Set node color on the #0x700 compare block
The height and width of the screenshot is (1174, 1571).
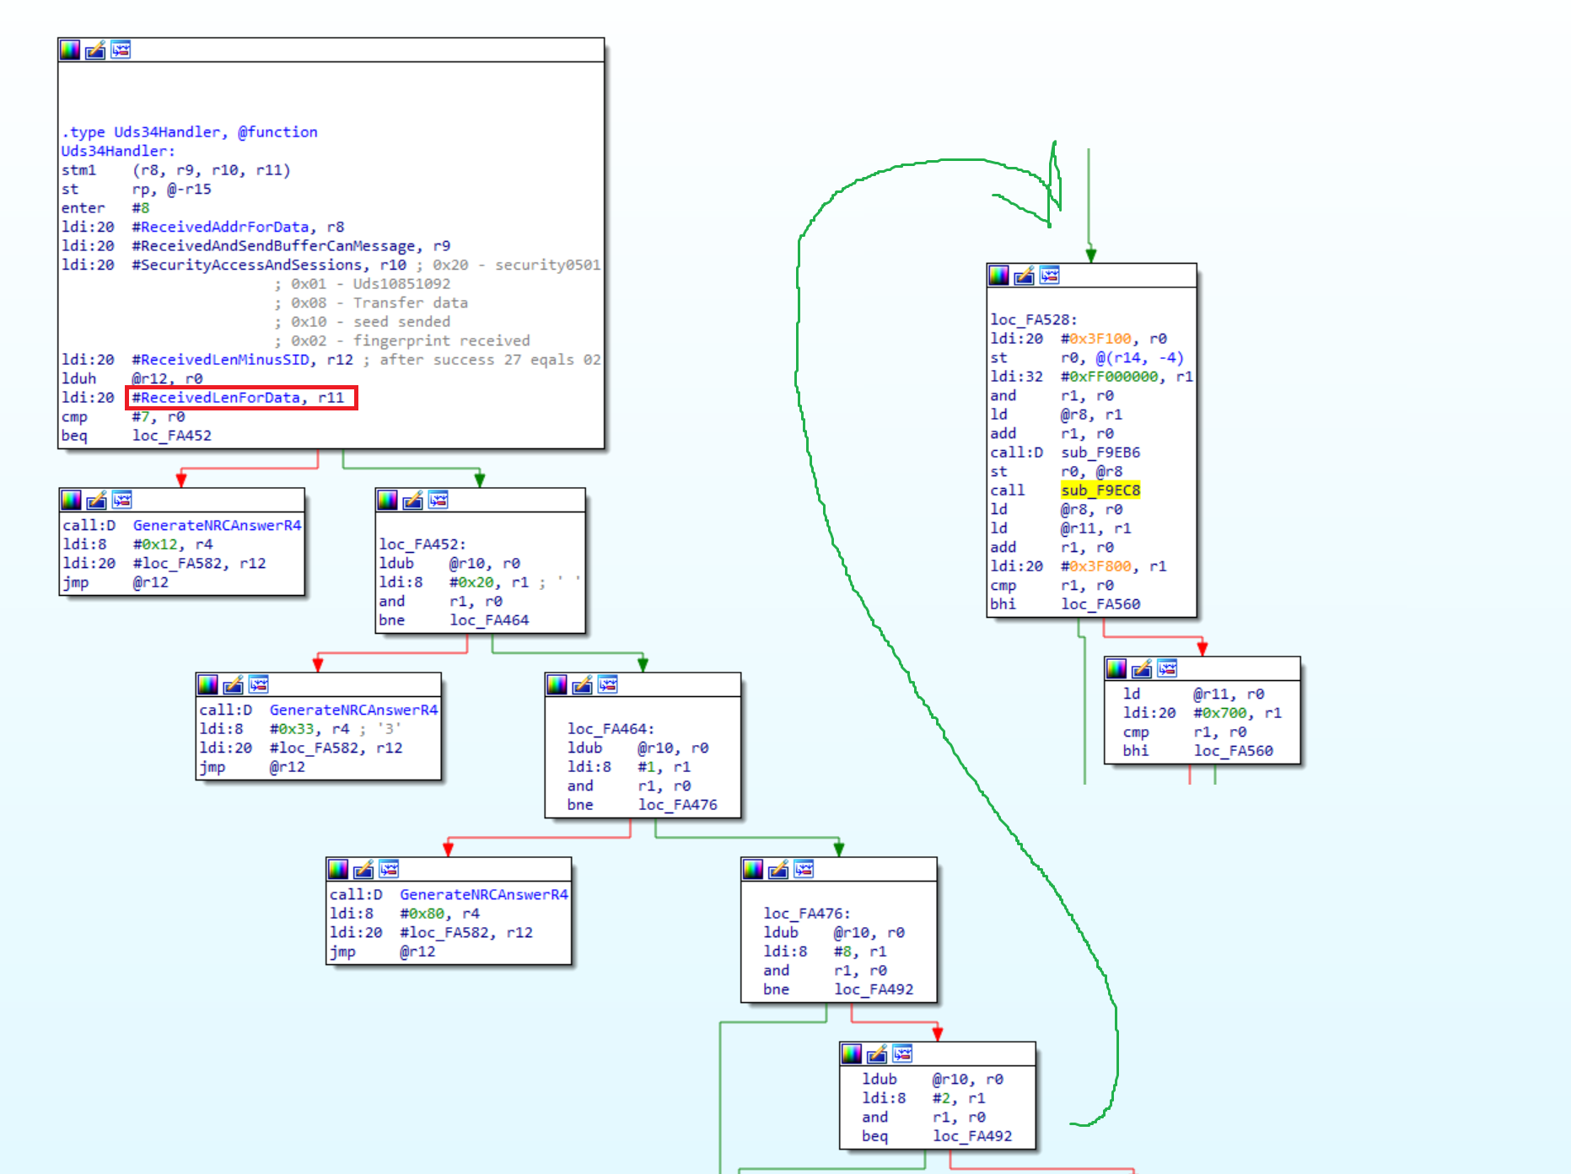[1116, 668]
